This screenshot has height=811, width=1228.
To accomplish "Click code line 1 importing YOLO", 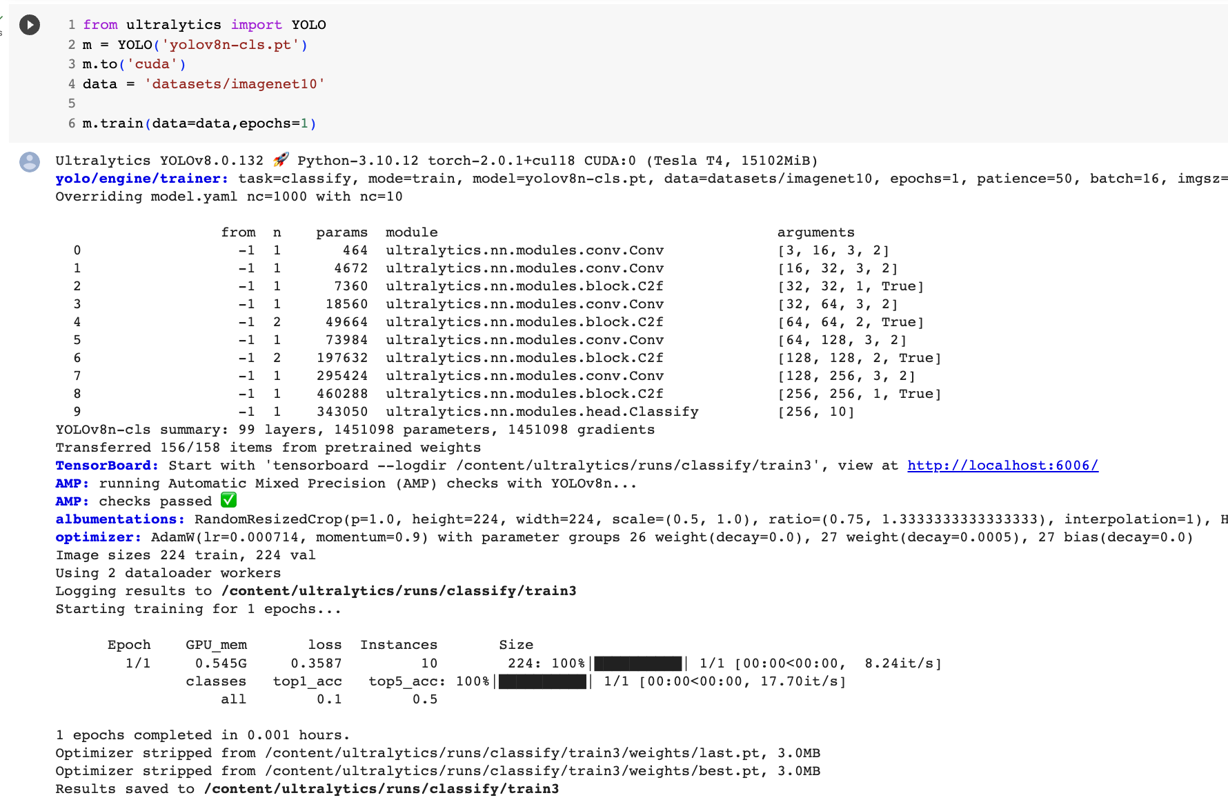I will [204, 25].
